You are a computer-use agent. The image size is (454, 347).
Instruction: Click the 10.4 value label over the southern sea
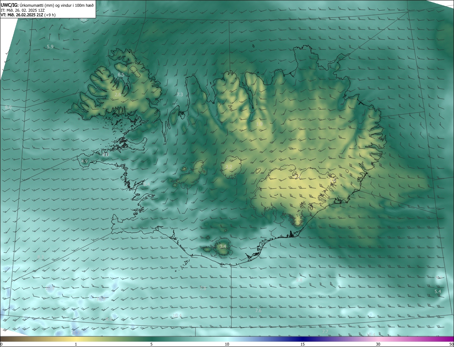point(177,315)
